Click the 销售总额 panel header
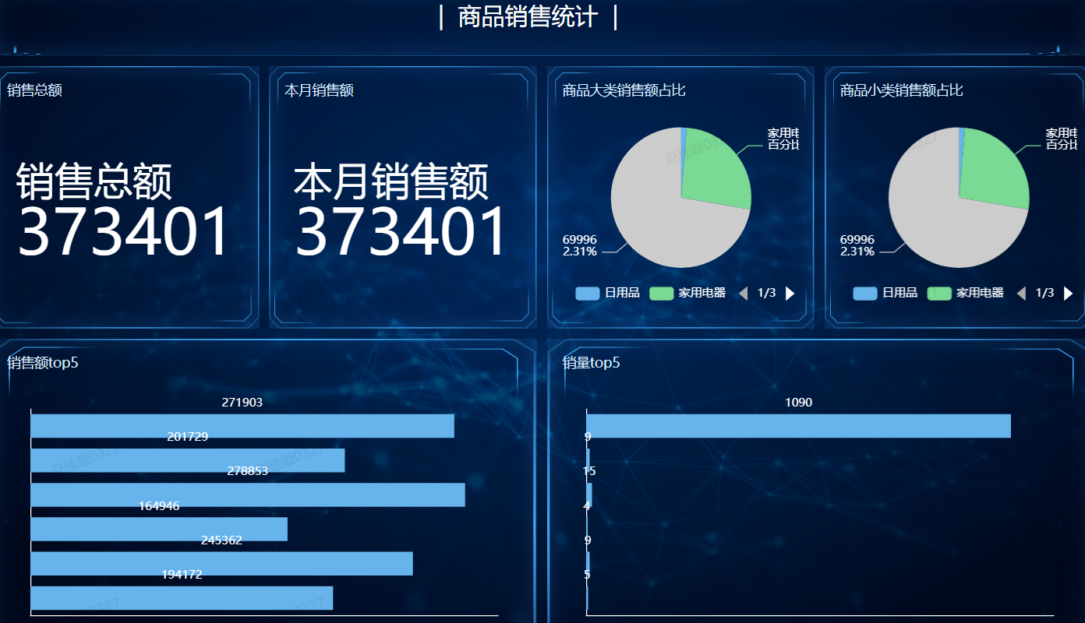The width and height of the screenshot is (1085, 623). tap(34, 90)
